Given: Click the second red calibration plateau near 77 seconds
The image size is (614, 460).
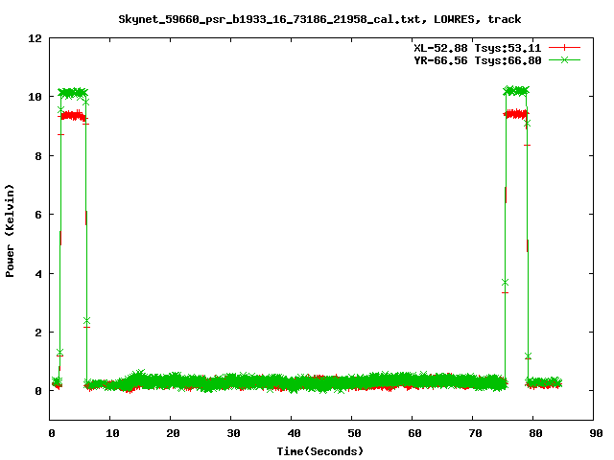Looking at the screenshot, I should (x=516, y=114).
